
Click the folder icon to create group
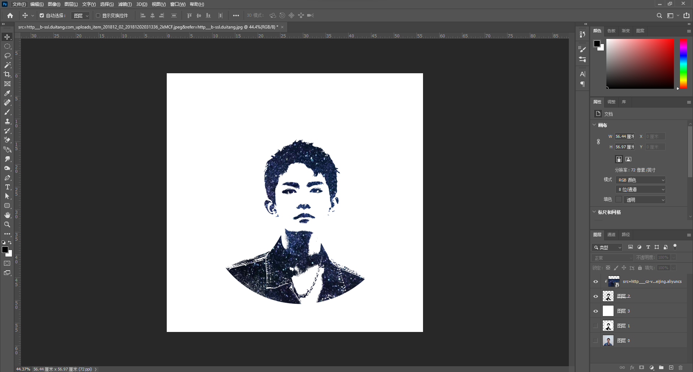click(x=661, y=368)
